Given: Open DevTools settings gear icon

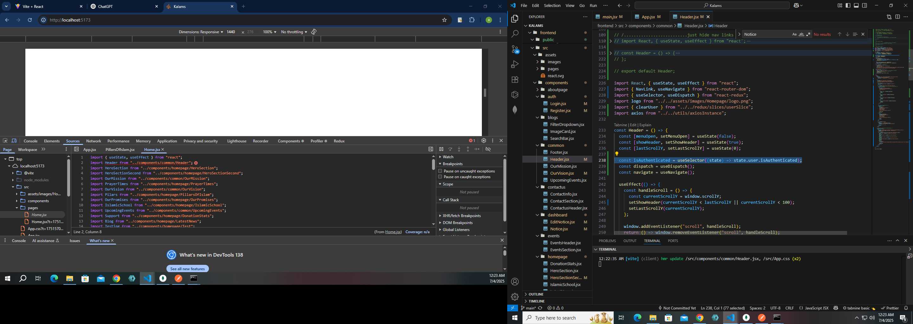Looking at the screenshot, I should click(x=483, y=141).
